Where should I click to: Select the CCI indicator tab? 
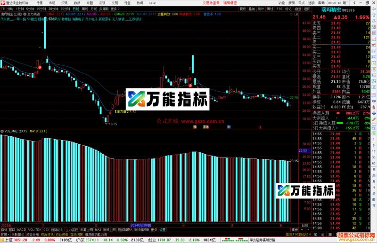46,230
